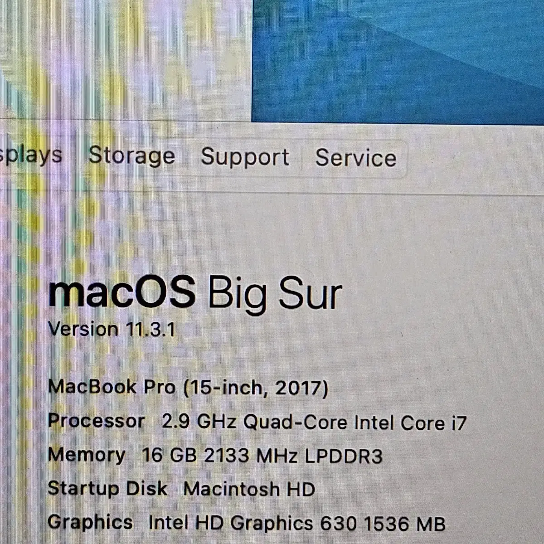544x544 pixels.
Task: Click the pale wallpaper area above Displays tab
Action: coord(126,59)
